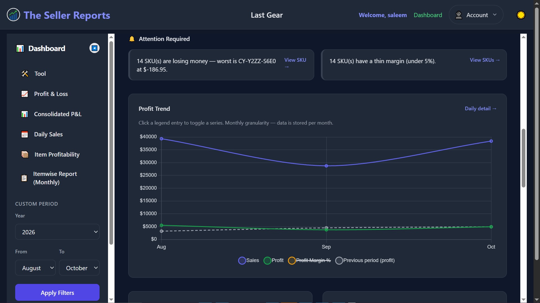The height and width of the screenshot is (303, 540).
Task: Click the Welcome, saleem text
Action: [x=382, y=15]
